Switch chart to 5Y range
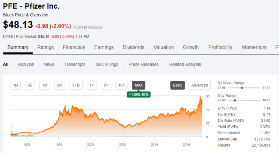This screenshot has height=153, width=279. point(106,85)
